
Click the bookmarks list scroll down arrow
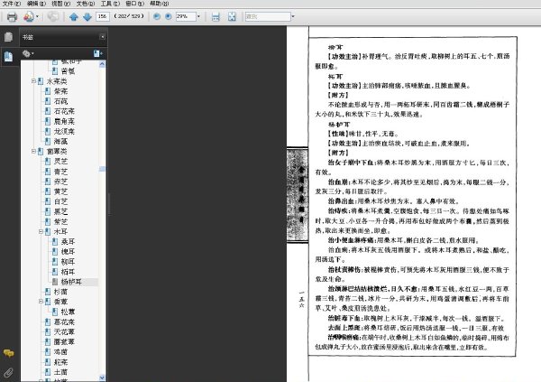(x=102, y=377)
